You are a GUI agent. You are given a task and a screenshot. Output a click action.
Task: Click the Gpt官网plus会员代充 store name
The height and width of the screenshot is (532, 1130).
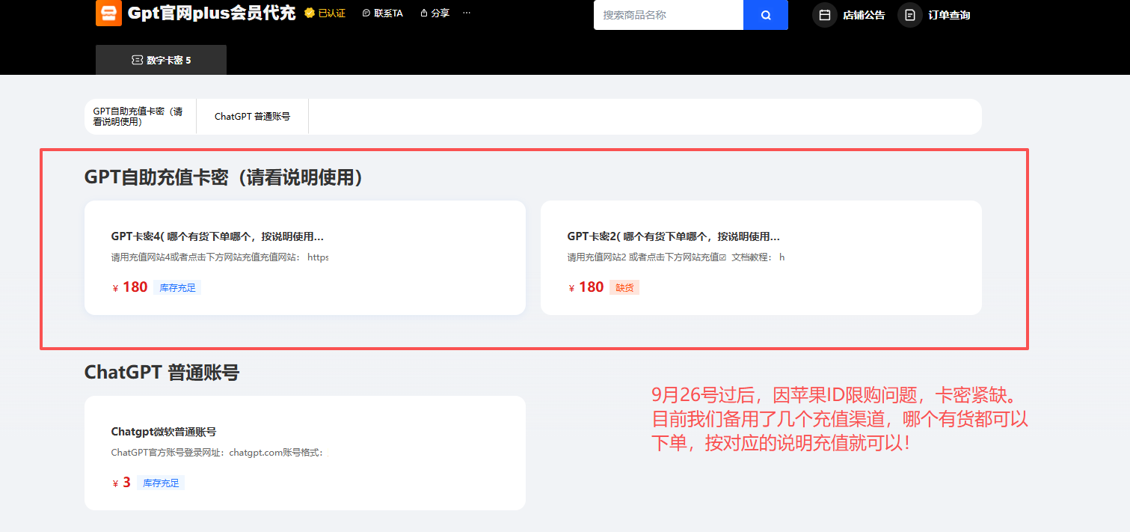pos(212,13)
